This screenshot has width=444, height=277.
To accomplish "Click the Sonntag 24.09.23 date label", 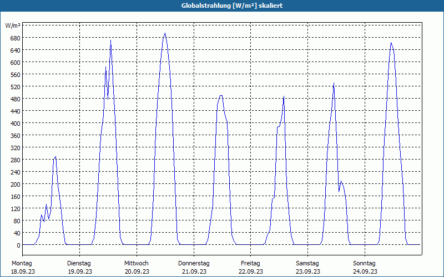I will [x=365, y=268].
